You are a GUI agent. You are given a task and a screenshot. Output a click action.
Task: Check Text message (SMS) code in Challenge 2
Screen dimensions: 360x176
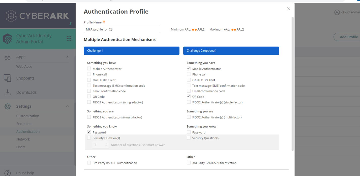pos(189,85)
